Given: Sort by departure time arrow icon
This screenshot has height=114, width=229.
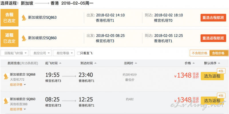Looking at the screenshot, I should tap(60, 63).
